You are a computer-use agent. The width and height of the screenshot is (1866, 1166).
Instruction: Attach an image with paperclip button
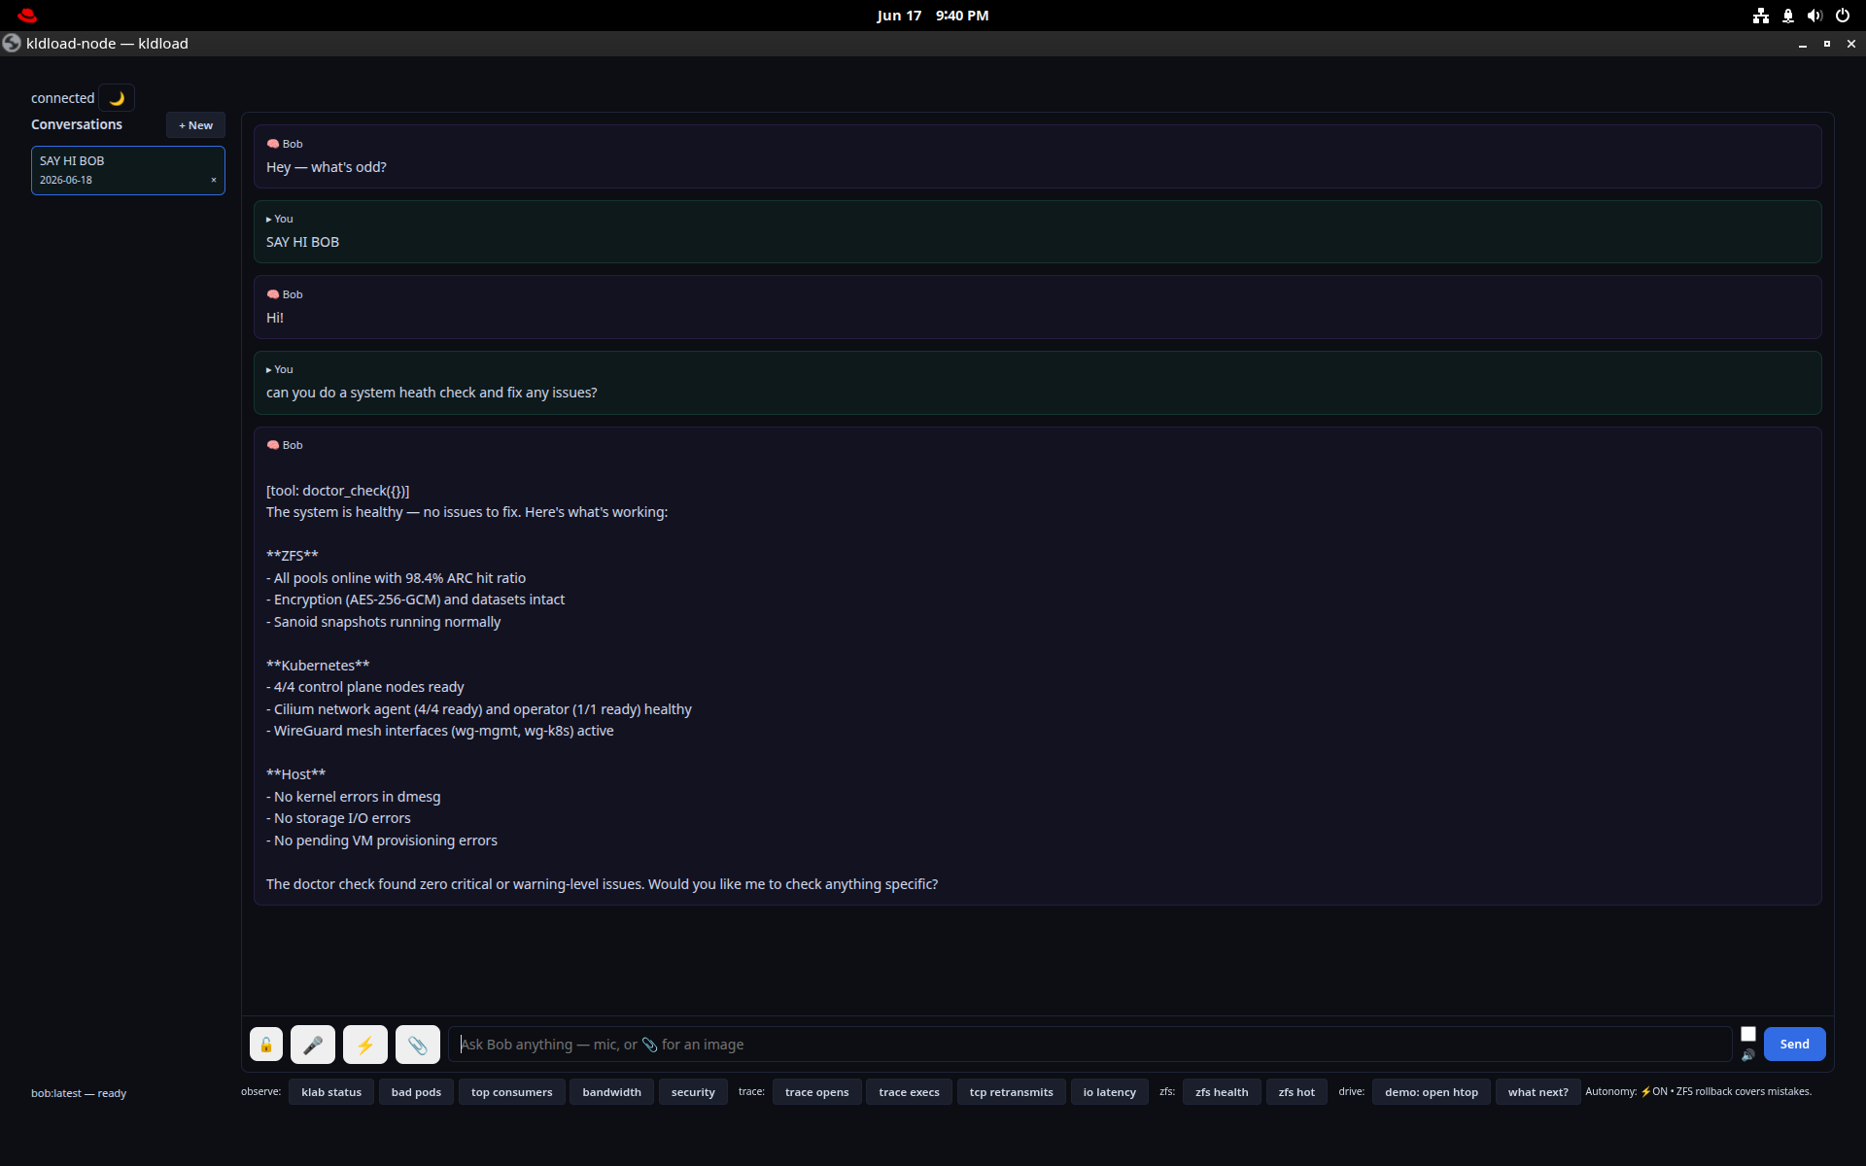(418, 1045)
